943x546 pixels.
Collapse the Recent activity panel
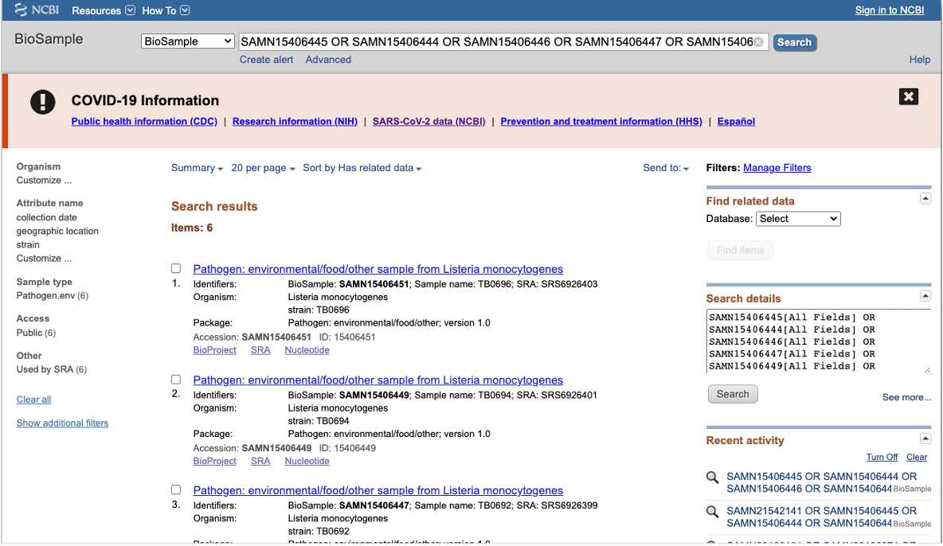(925, 439)
